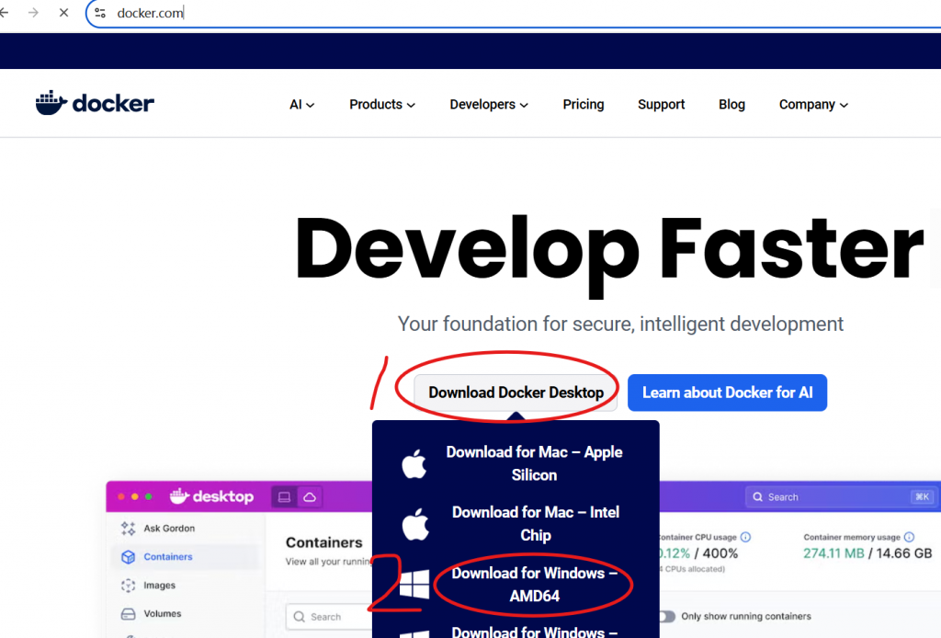The width and height of the screenshot is (941, 638).
Task: Click the browser forward arrow
Action: (x=33, y=14)
